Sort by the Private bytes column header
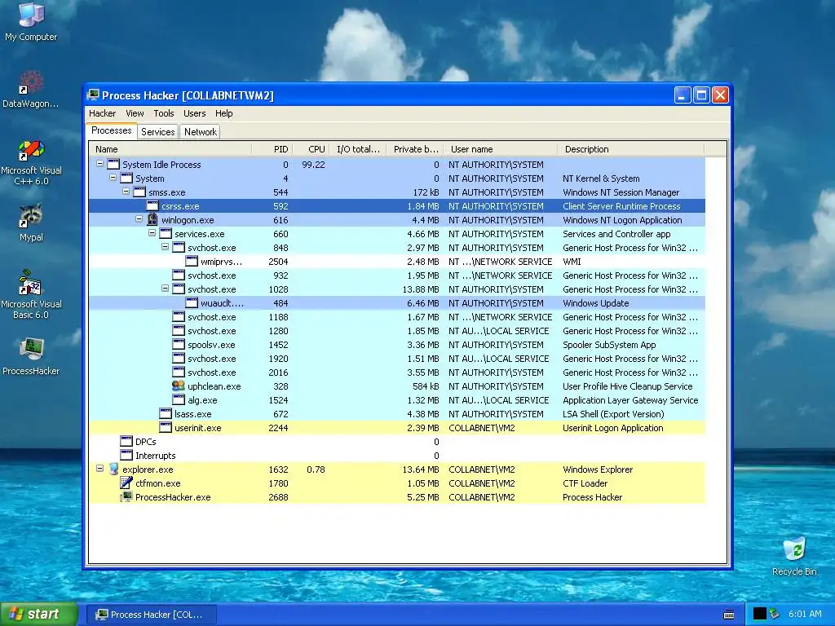The width and height of the screenshot is (835, 626). click(415, 149)
